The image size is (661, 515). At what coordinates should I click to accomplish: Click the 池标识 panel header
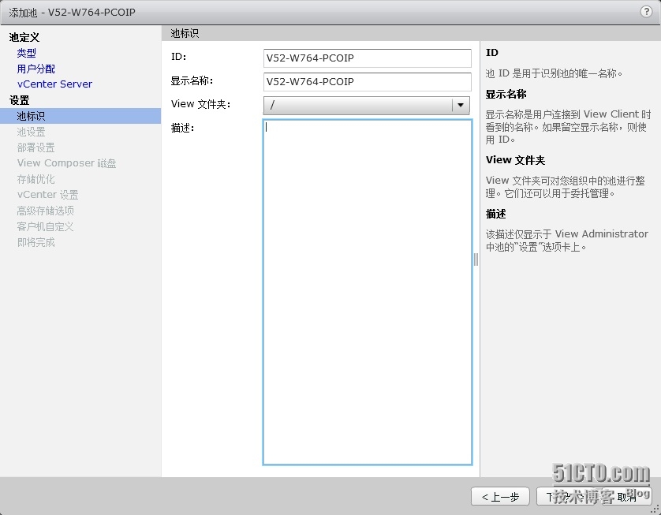pyautogui.click(x=185, y=33)
